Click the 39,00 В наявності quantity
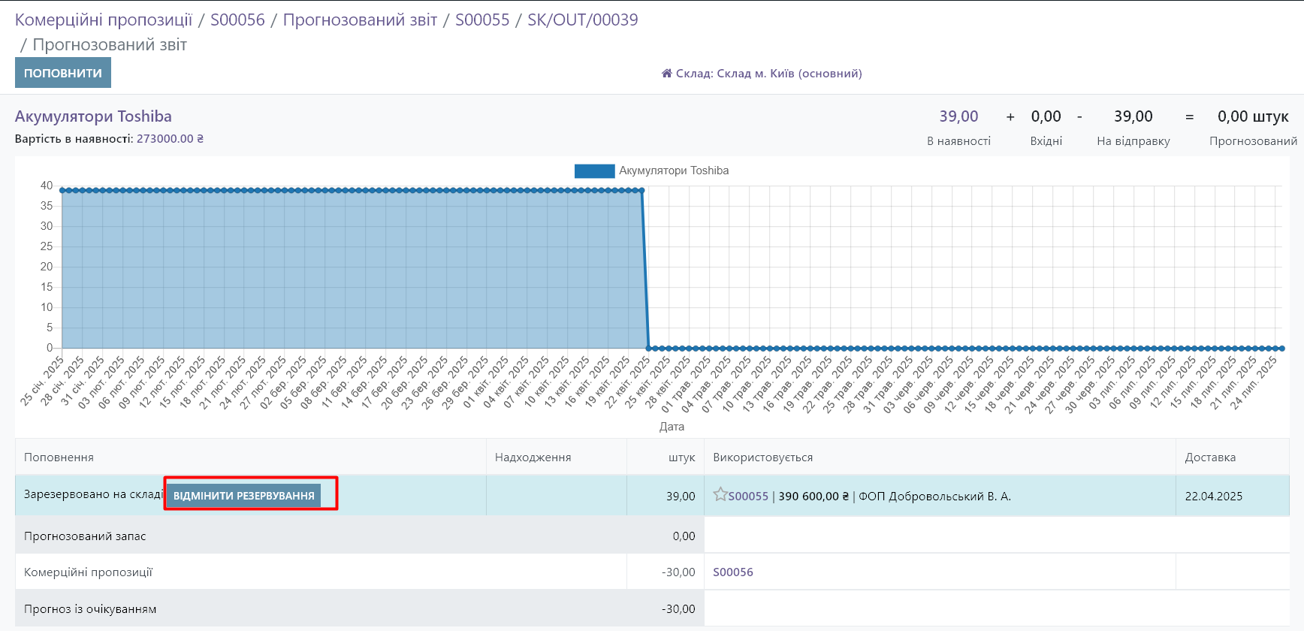Screen dimensions: 1304x631 pos(958,116)
